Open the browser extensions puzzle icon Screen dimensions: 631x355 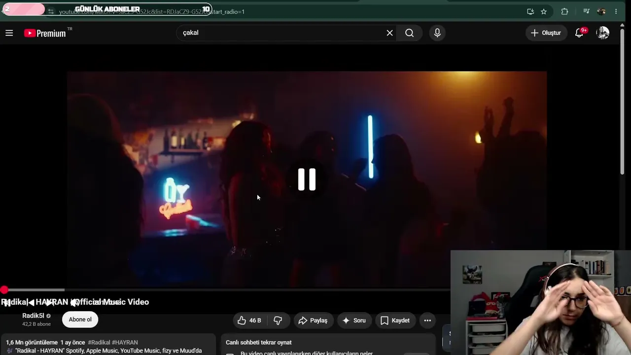pyautogui.click(x=565, y=11)
